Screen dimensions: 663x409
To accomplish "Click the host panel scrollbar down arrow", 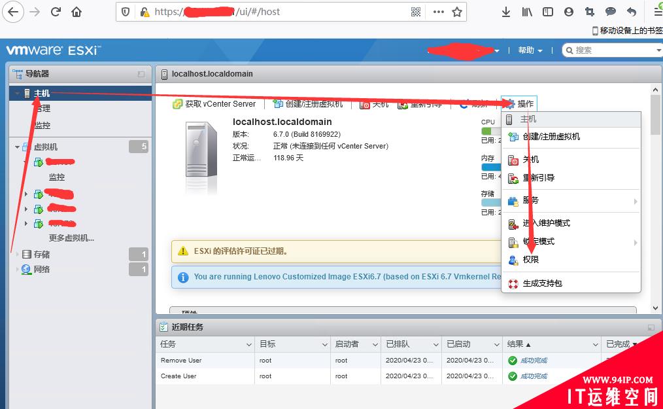I will click(x=655, y=308).
